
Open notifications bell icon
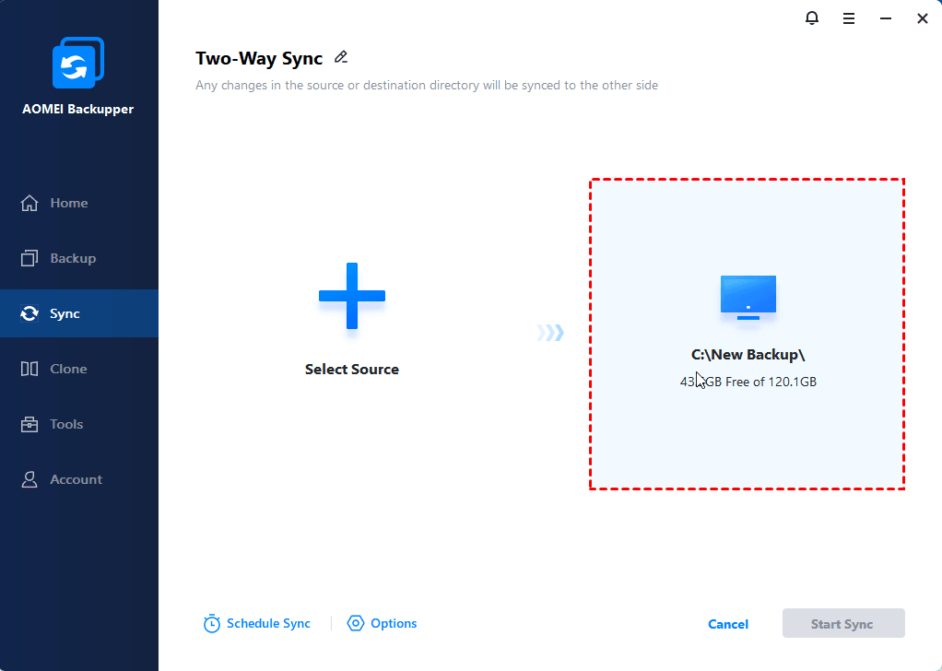812,18
